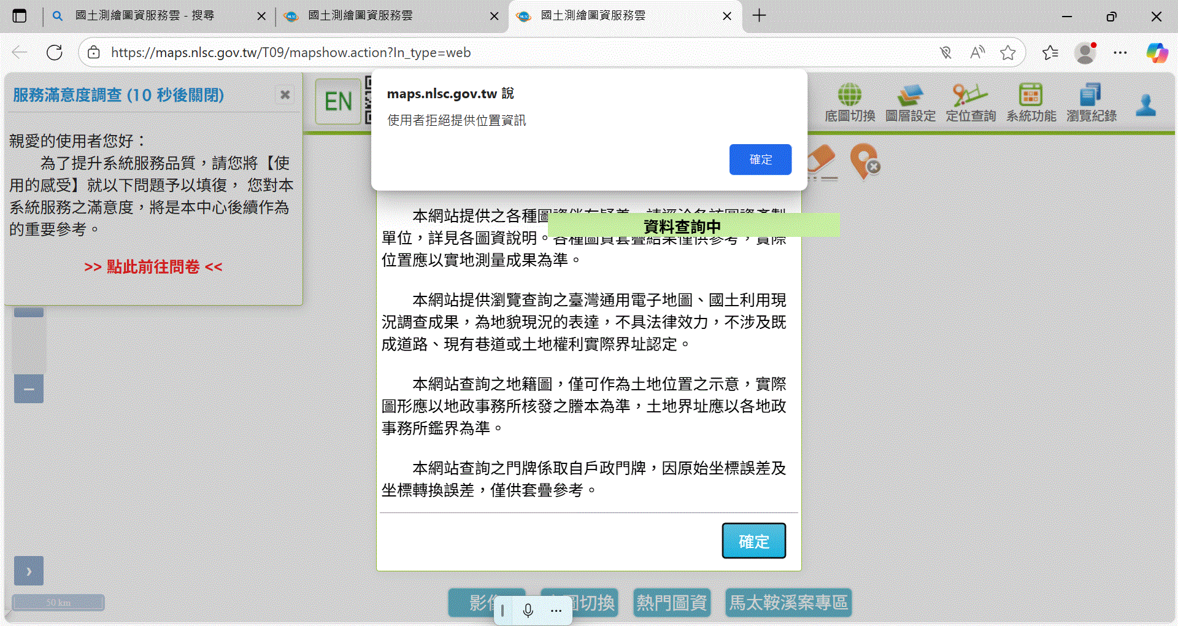Screen dimensions: 1178x626
Task: Open the 定位查詢 location search tool
Action: [x=970, y=103]
